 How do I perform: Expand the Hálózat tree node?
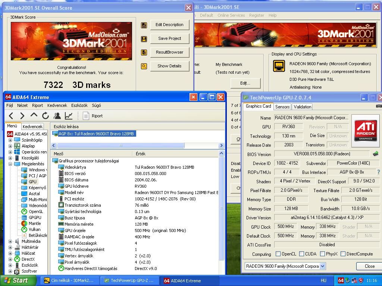pos(10,253)
